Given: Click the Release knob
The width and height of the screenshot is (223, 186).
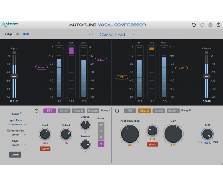Looking at the screenshot, I should (85, 144).
